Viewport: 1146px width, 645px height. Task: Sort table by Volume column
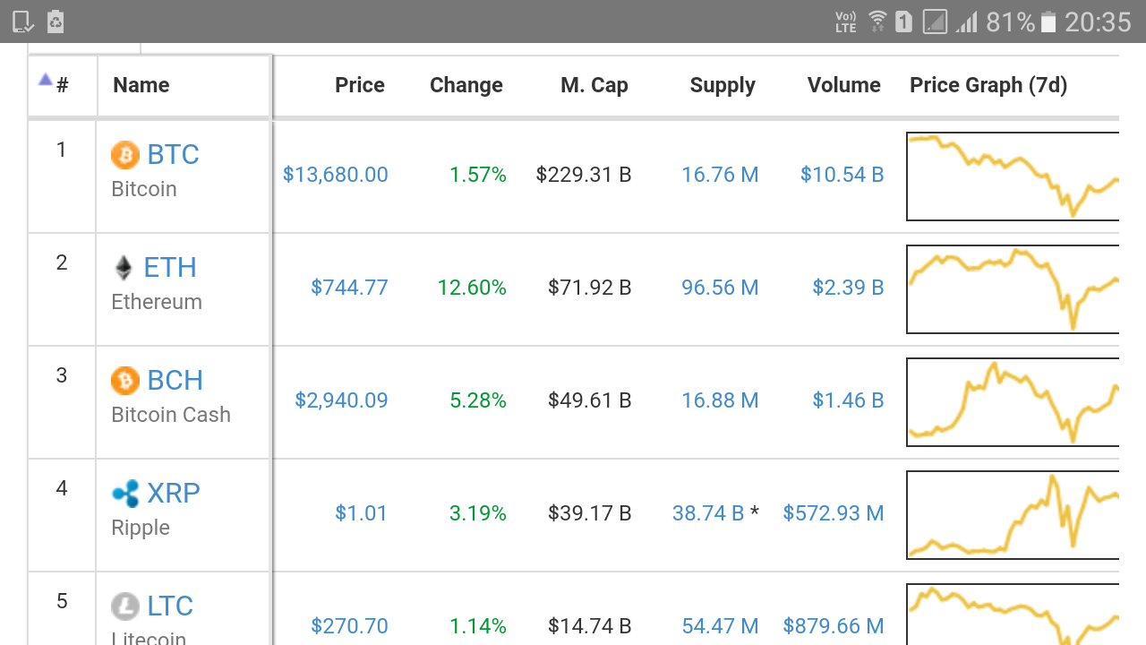click(844, 85)
